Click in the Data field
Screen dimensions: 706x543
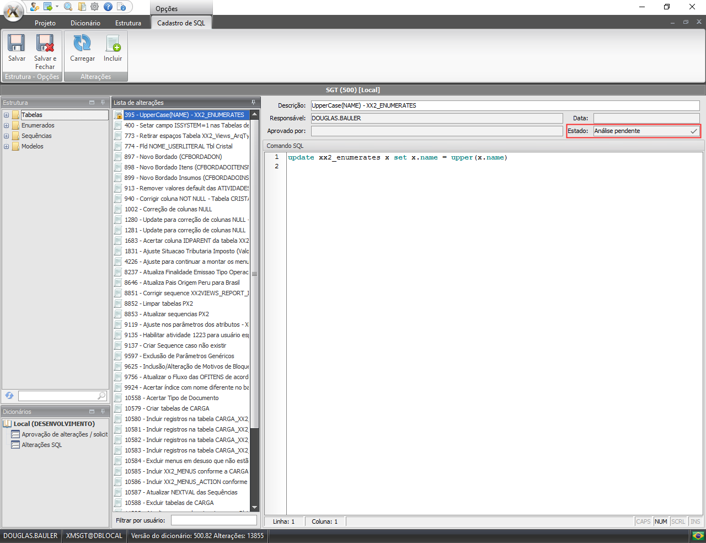[646, 118]
